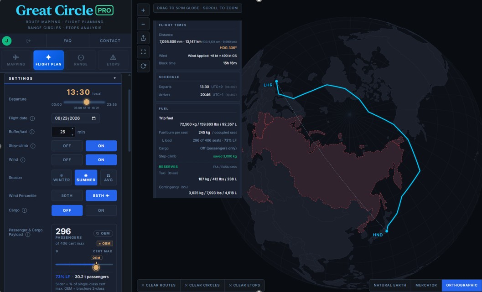This screenshot has height=292, width=482.
Task: Click the zoom out minus icon
Action: pyautogui.click(x=143, y=24)
